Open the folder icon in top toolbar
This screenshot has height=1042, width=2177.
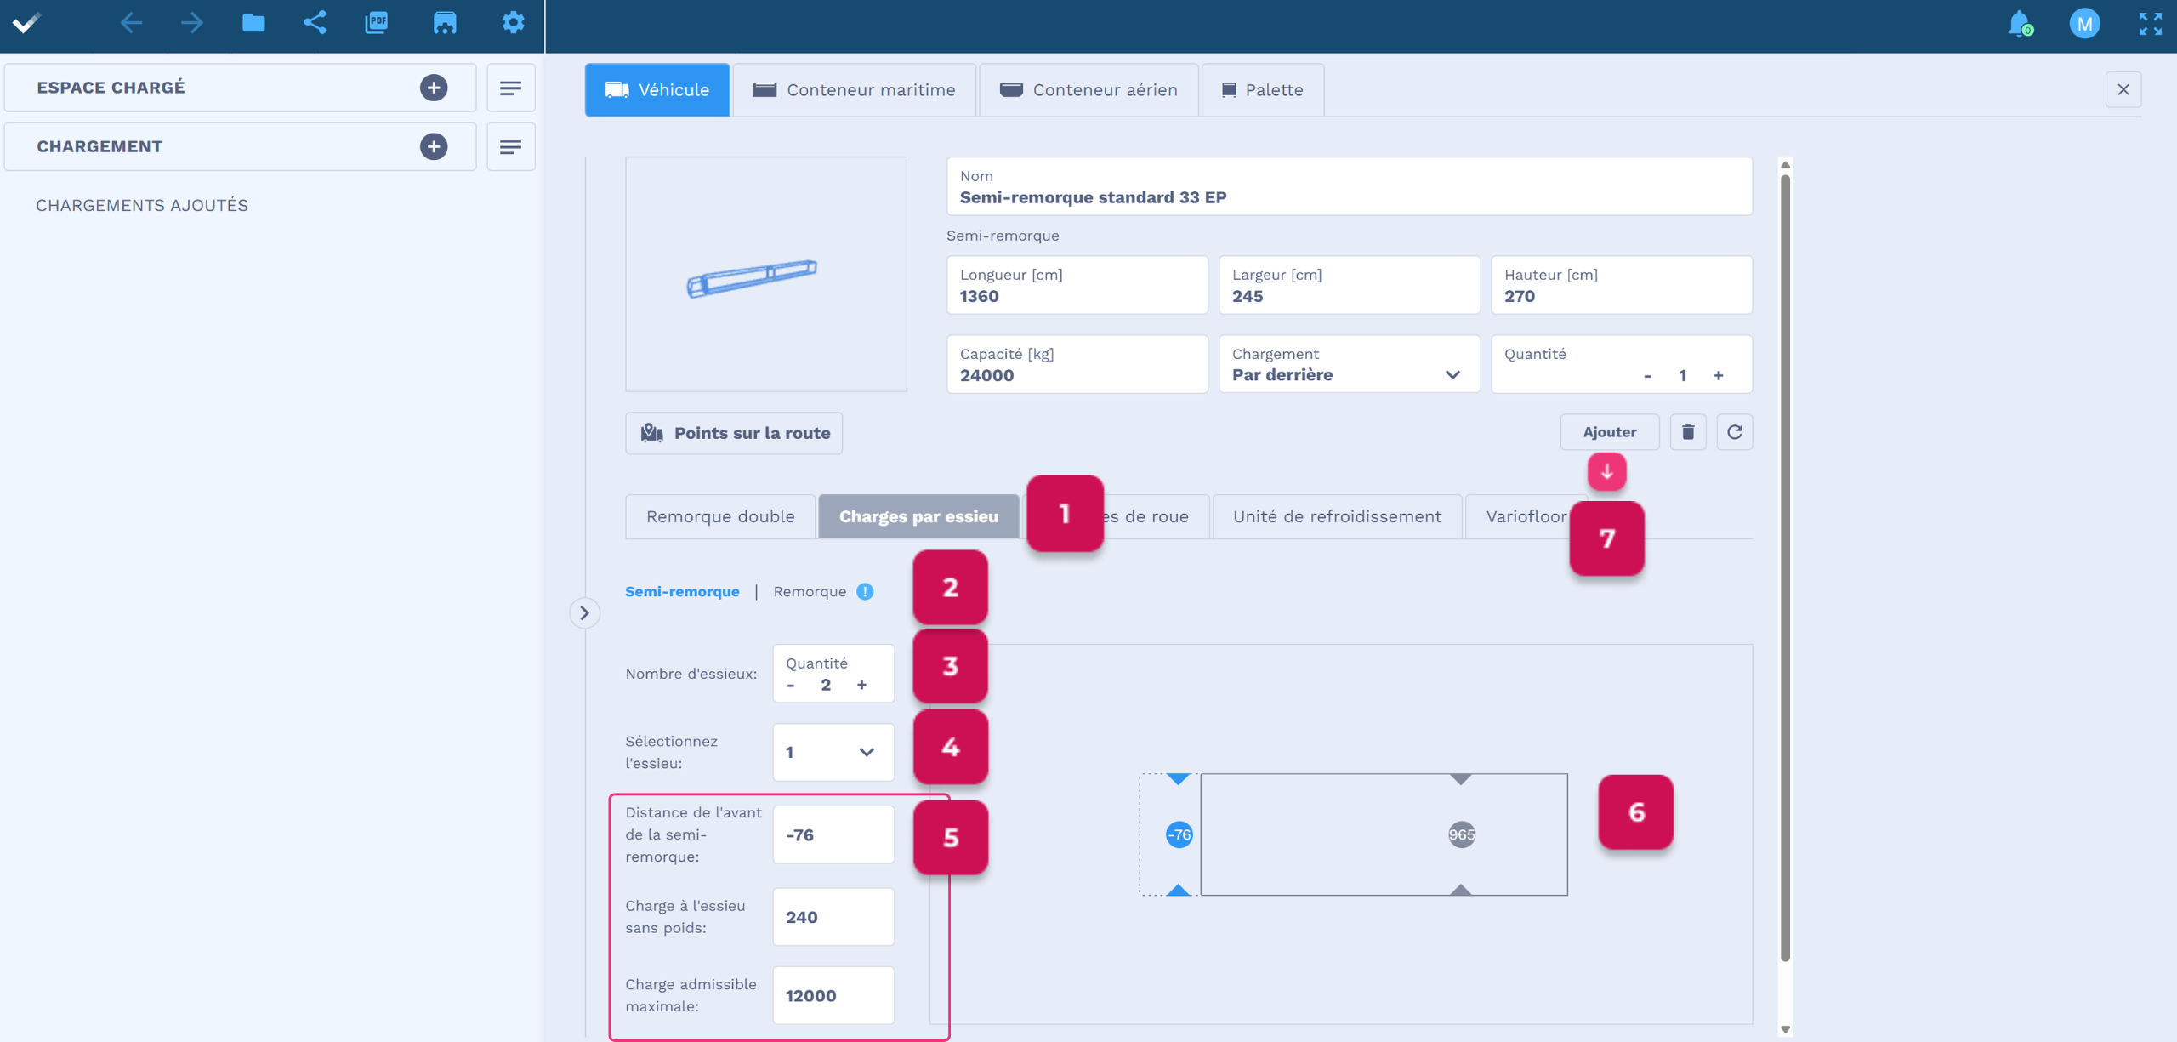tap(253, 23)
